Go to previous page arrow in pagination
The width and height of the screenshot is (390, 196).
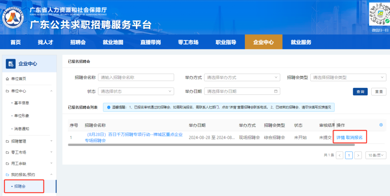[x=339, y=155]
